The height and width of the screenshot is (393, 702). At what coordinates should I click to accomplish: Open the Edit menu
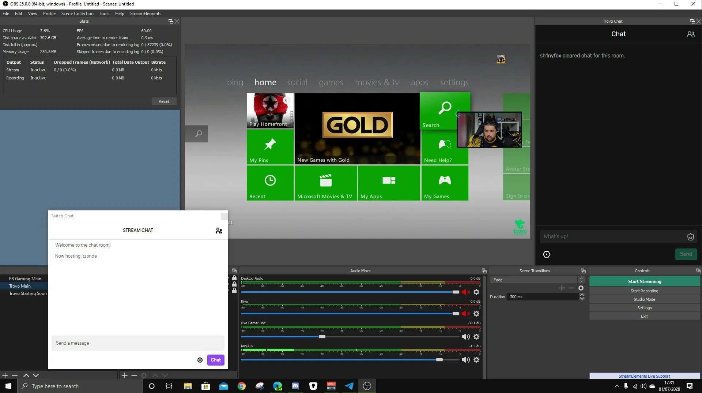tap(19, 14)
